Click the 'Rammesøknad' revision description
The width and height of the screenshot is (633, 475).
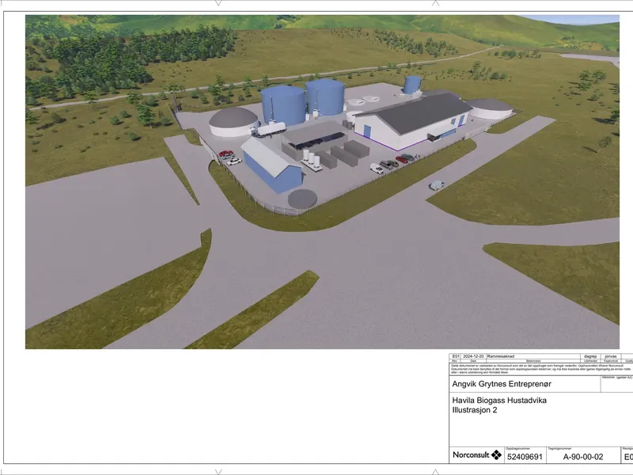[x=501, y=357]
